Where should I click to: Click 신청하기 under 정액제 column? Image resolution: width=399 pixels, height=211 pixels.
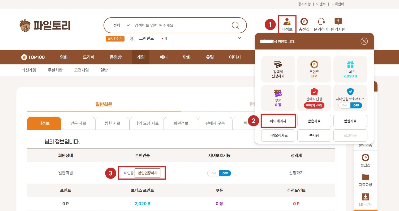pyautogui.click(x=296, y=173)
